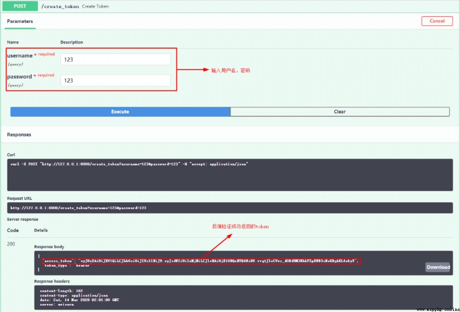Click the Clear button
Viewport: 460px width, 312px height.
pyautogui.click(x=340, y=111)
